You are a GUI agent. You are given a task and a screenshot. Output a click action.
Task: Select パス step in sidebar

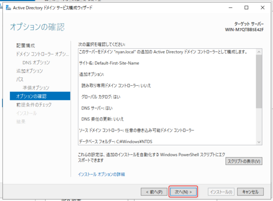(20, 79)
